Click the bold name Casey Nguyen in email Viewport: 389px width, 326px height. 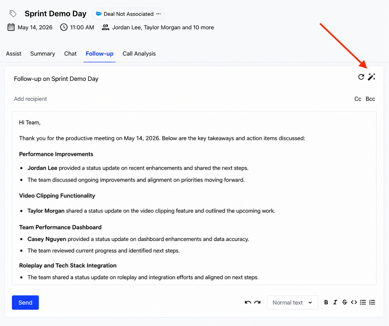[x=47, y=239]
